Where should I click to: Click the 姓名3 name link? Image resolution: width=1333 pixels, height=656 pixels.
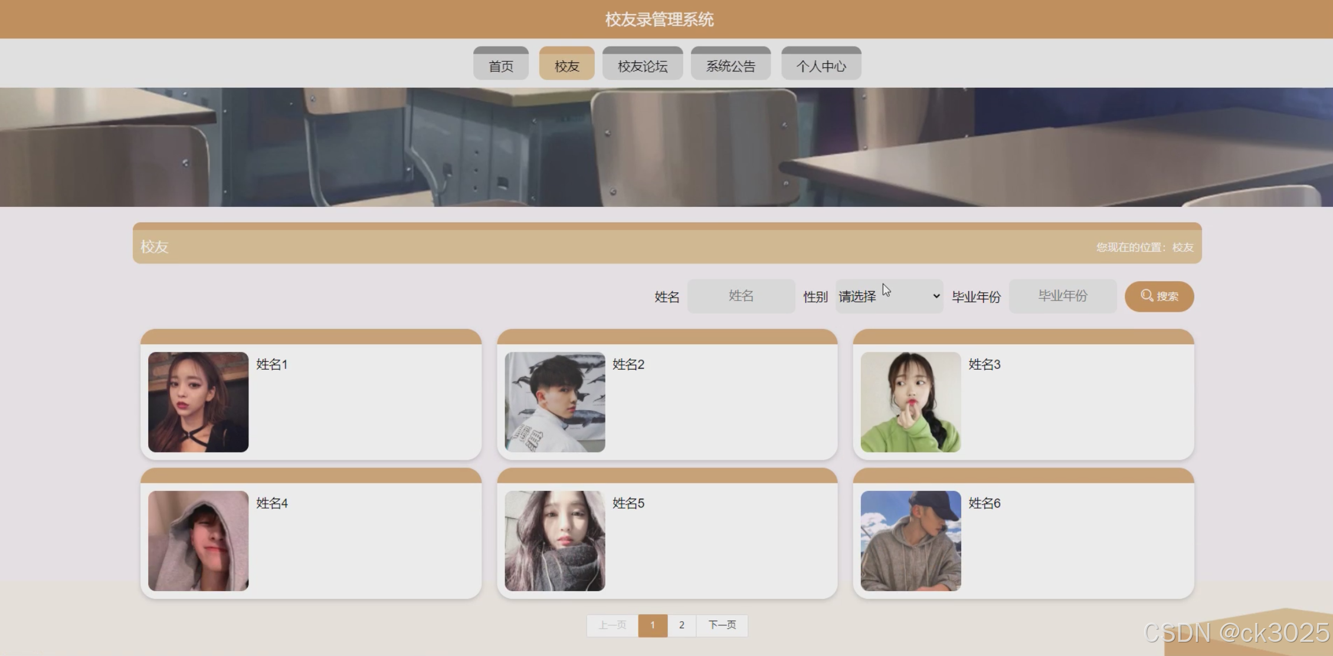tap(984, 364)
